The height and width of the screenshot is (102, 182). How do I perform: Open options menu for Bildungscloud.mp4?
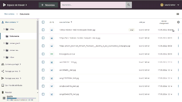pos(178,54)
